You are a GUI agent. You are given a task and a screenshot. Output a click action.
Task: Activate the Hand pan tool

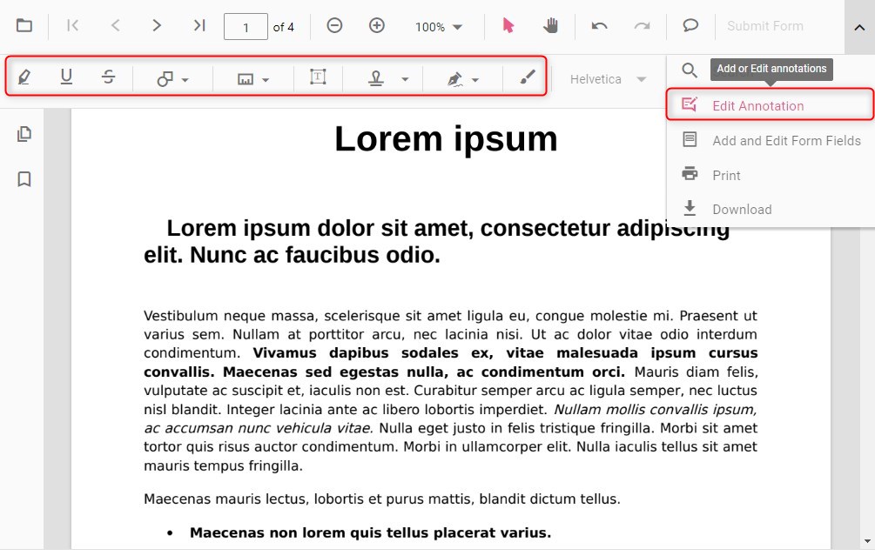(551, 26)
